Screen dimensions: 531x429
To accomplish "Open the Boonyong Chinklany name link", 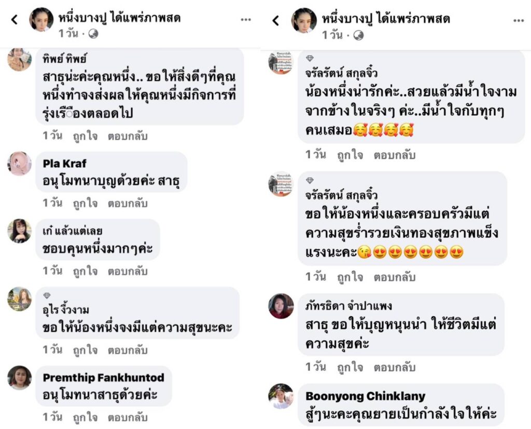I will 366,396.
